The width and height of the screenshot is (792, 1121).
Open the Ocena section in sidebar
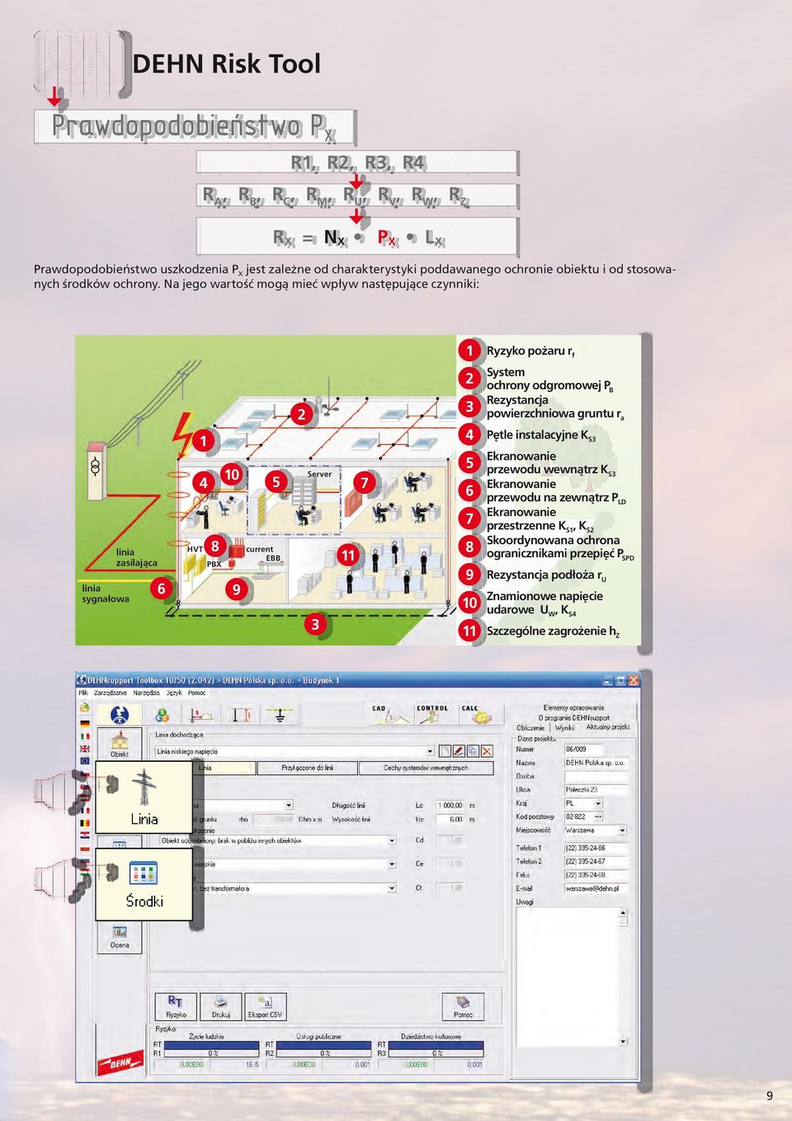(x=120, y=938)
